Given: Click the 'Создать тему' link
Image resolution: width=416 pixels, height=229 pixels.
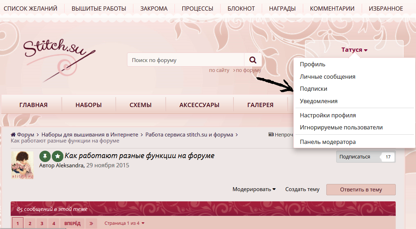Looking at the screenshot, I should pyautogui.click(x=302, y=189).
